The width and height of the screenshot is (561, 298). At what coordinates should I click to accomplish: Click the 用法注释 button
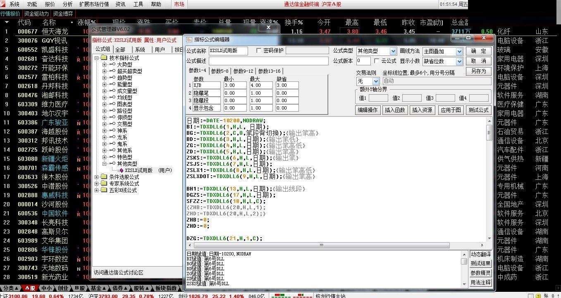coord(481,283)
